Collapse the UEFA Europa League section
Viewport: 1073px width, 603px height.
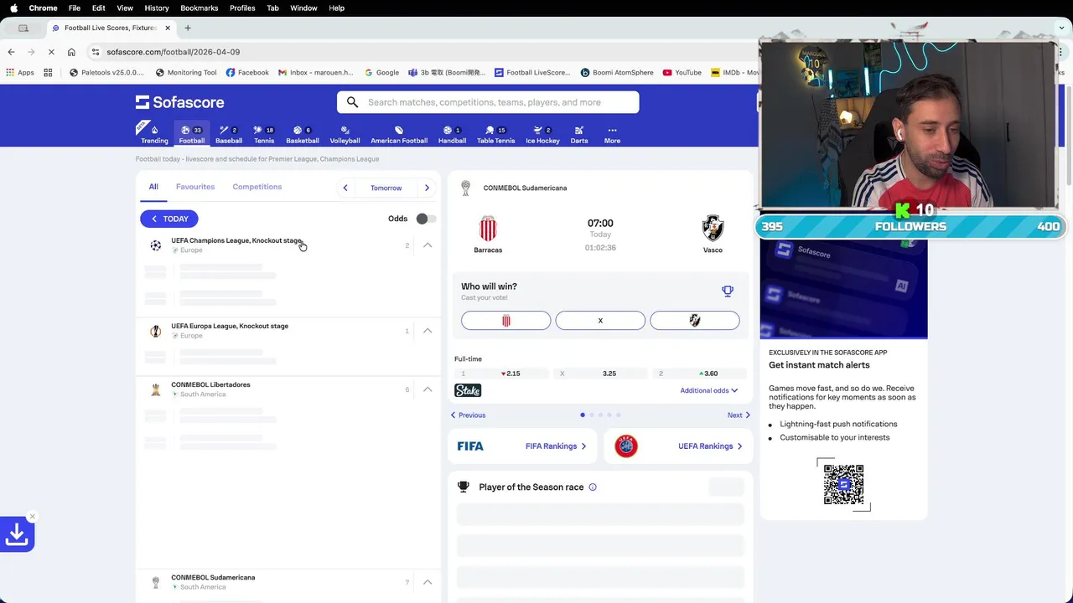tap(428, 331)
